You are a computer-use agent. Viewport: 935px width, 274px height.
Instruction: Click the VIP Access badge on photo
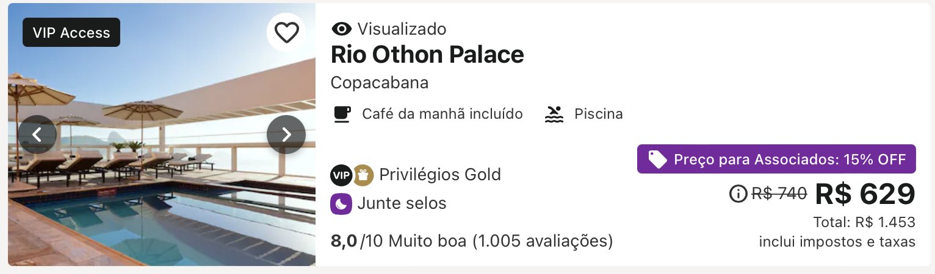tap(71, 32)
